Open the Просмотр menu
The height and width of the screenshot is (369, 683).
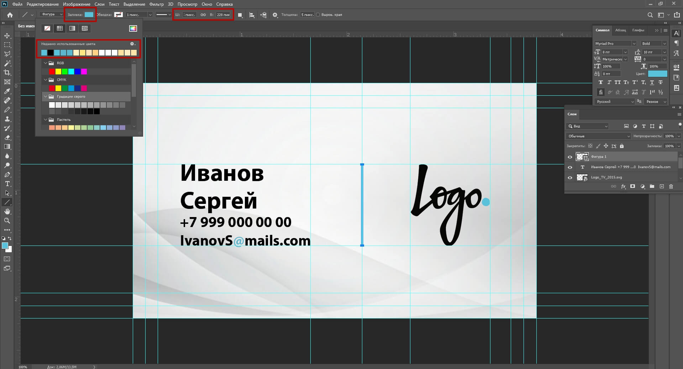(x=187, y=4)
